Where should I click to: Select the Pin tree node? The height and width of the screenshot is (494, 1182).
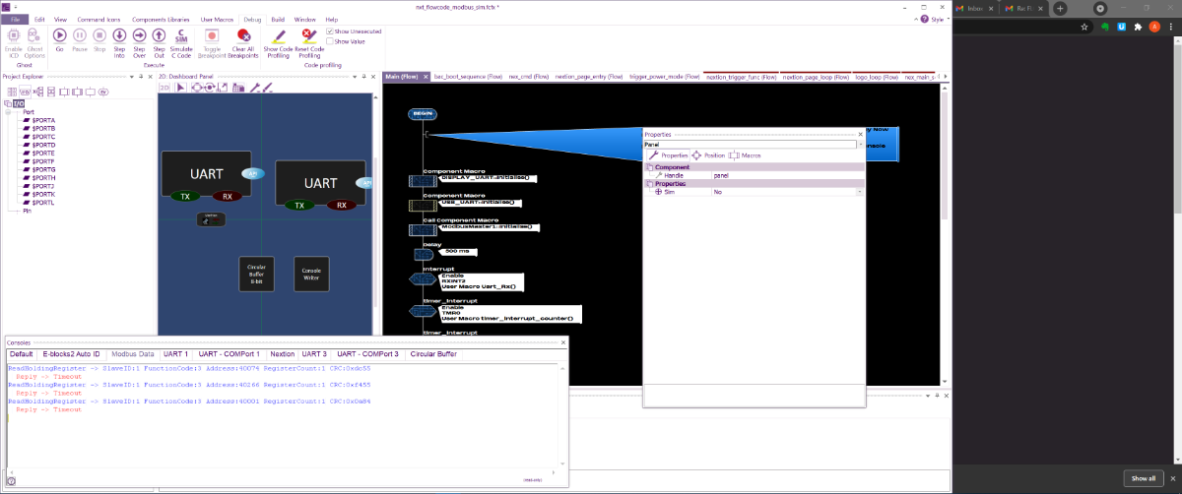[27, 211]
